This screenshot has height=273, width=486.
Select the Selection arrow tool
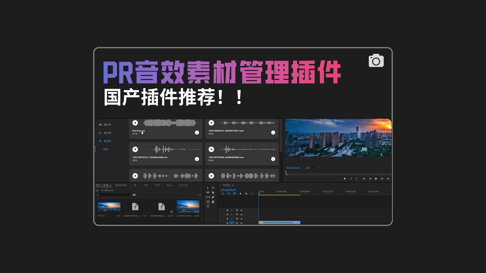[208, 188]
